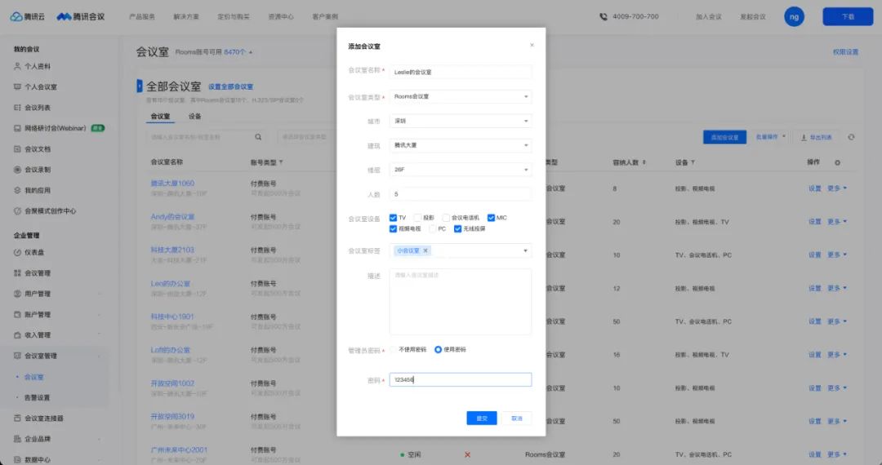Click the 个人会议室 monitor icon in sidebar
882x465 pixels.
(x=17, y=87)
